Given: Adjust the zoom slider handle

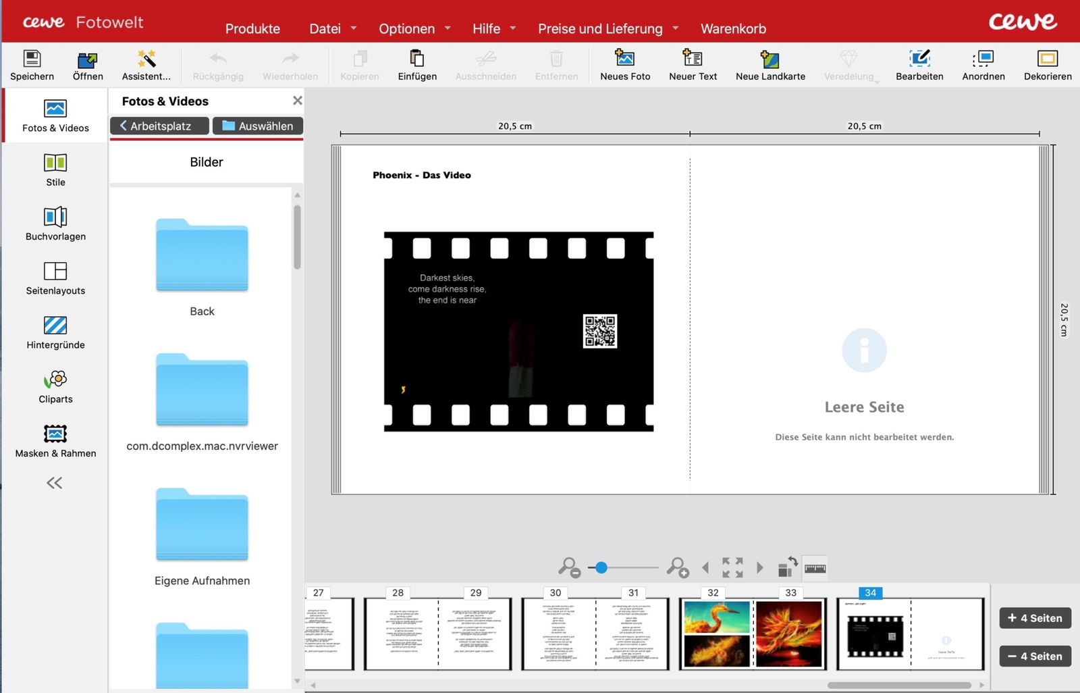Looking at the screenshot, I should [601, 568].
